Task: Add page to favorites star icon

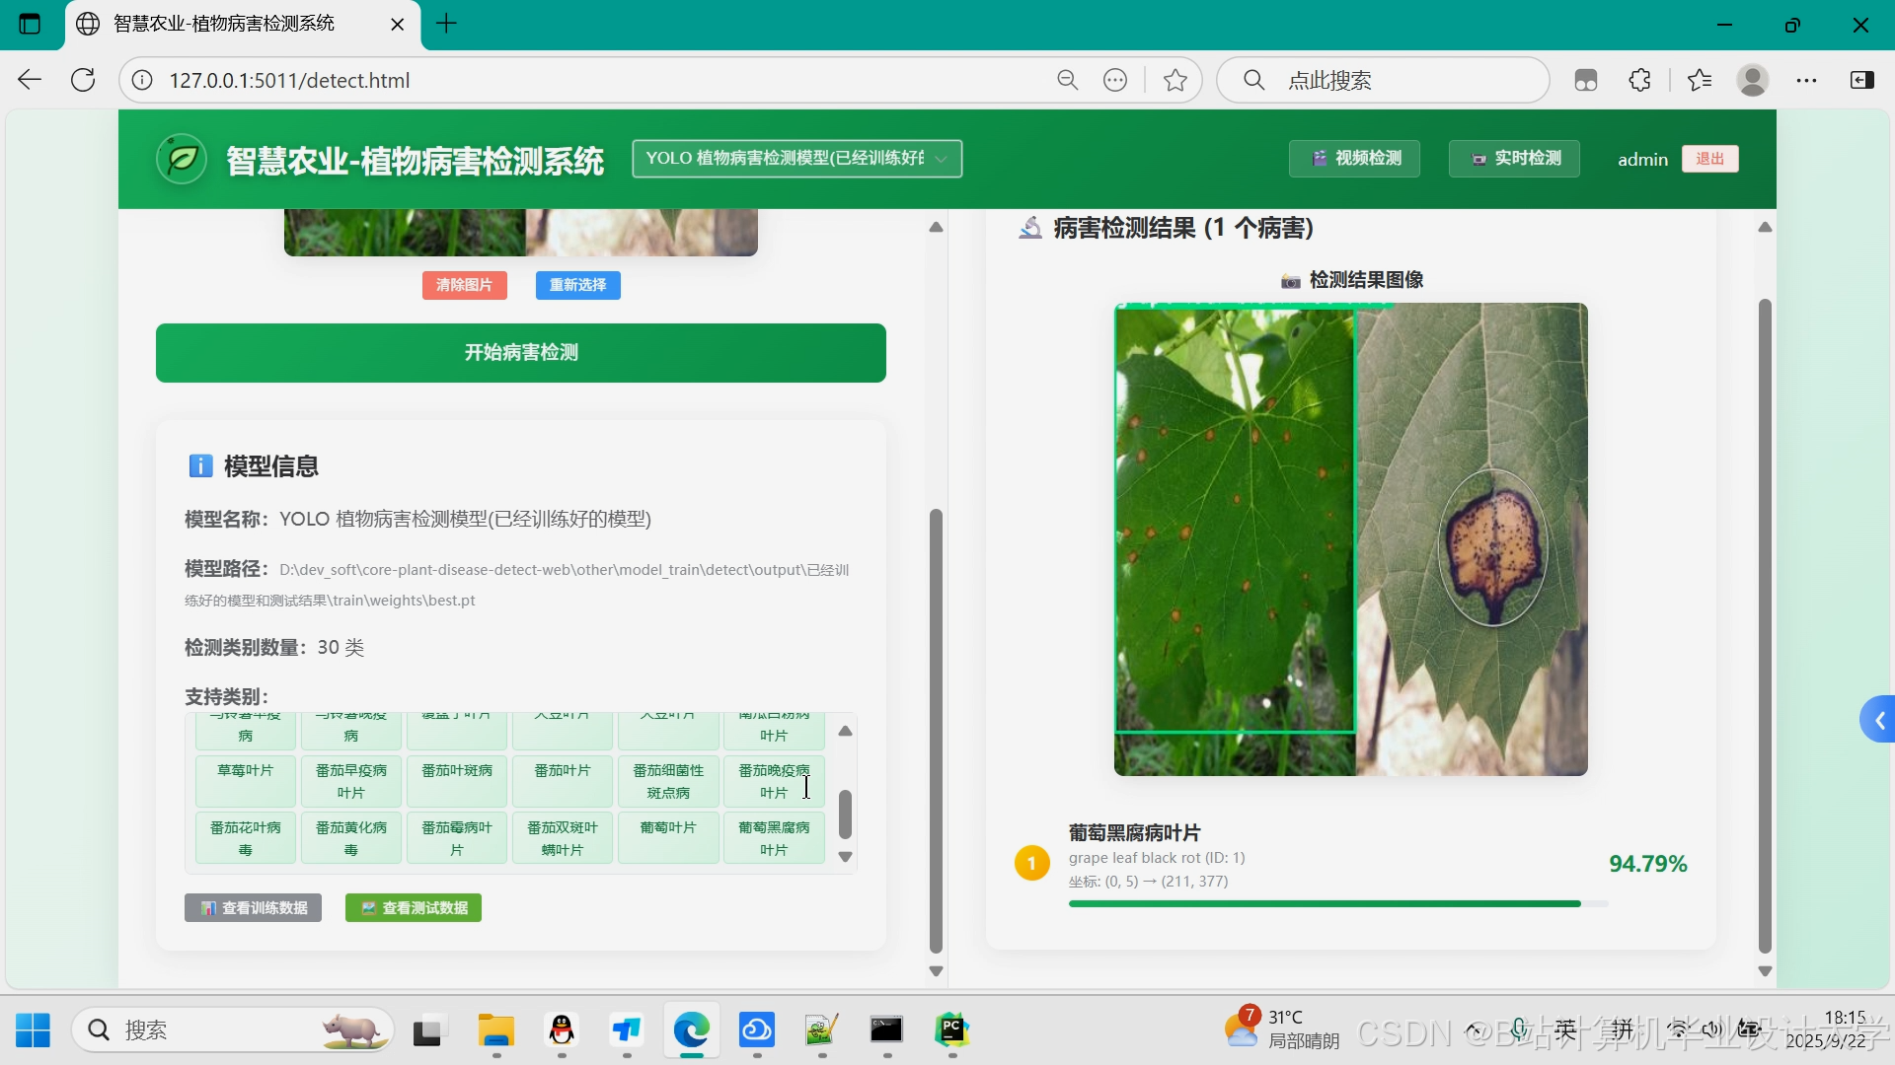Action: [x=1175, y=80]
